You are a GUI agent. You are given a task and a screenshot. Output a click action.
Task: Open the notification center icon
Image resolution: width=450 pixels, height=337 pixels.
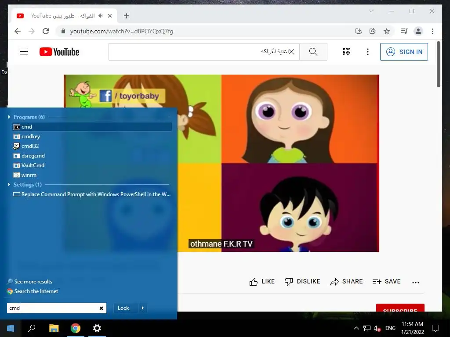pyautogui.click(x=435, y=328)
